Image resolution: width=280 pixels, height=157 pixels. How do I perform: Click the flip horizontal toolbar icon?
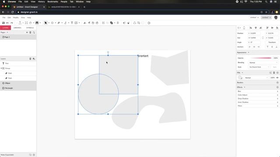85,23
